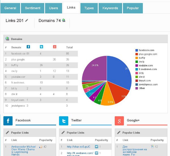170x156 pixels.
Task: Click the large Twitter logo tile
Action: 64,121
